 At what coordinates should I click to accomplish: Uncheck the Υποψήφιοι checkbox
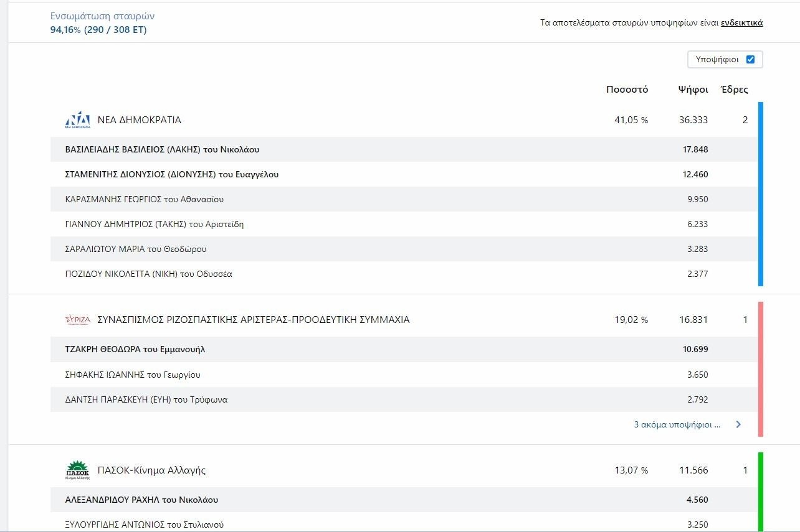click(750, 60)
